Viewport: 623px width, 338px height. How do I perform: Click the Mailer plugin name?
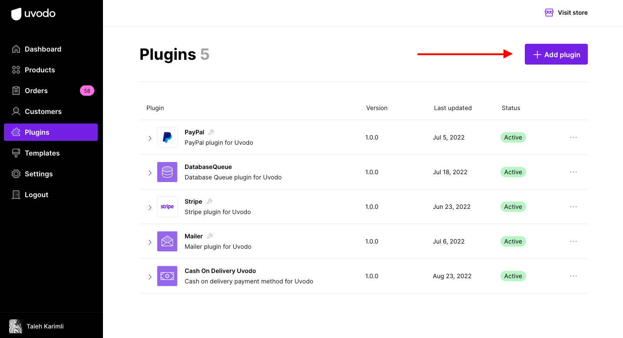[x=194, y=236]
